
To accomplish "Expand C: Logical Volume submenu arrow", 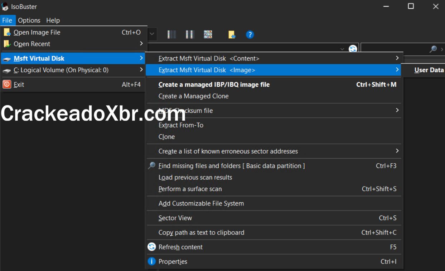I will click(x=141, y=69).
